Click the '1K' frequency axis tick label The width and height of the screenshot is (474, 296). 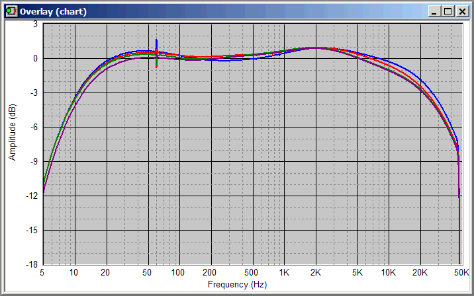tap(284, 272)
